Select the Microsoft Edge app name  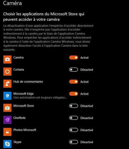point(23,94)
